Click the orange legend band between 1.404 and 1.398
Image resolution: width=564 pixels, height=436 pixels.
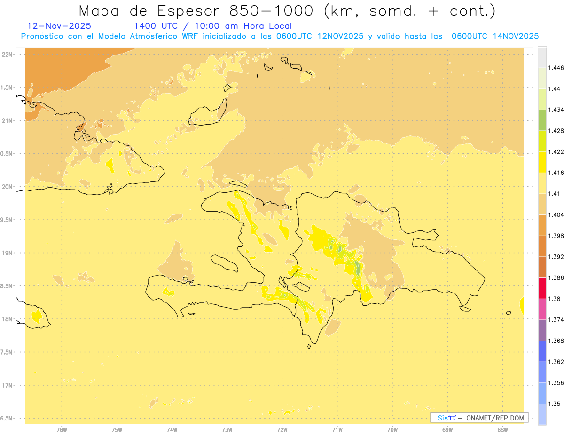pyautogui.click(x=542, y=225)
